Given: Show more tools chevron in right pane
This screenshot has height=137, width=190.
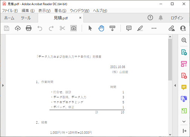Looking at the screenshot, I should pyautogui.click(x=184, y=121).
